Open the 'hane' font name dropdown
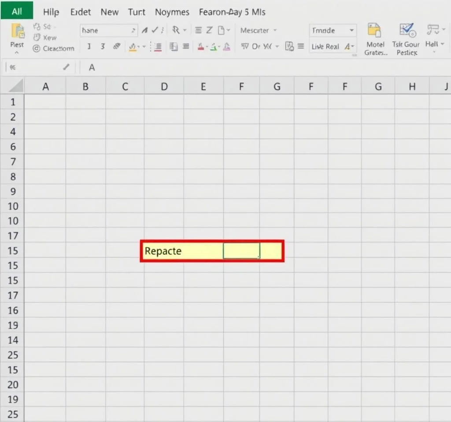 (x=133, y=31)
